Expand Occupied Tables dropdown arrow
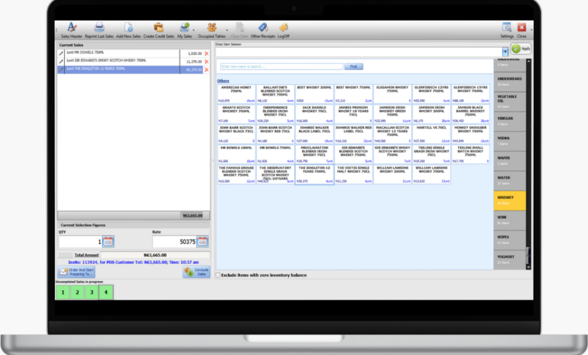Screen dimensions: 588x355 click(x=227, y=30)
